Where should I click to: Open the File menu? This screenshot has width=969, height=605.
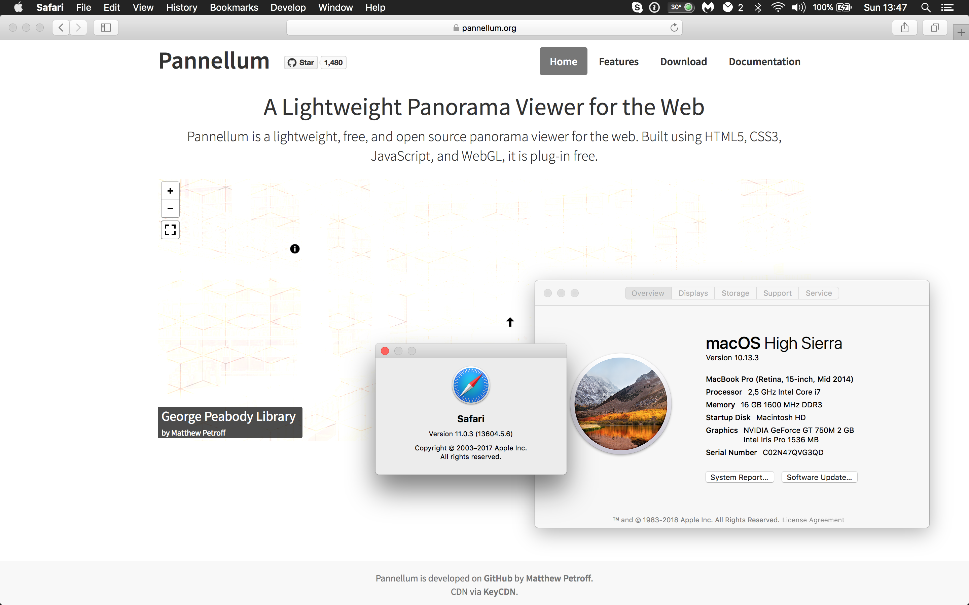(x=84, y=7)
